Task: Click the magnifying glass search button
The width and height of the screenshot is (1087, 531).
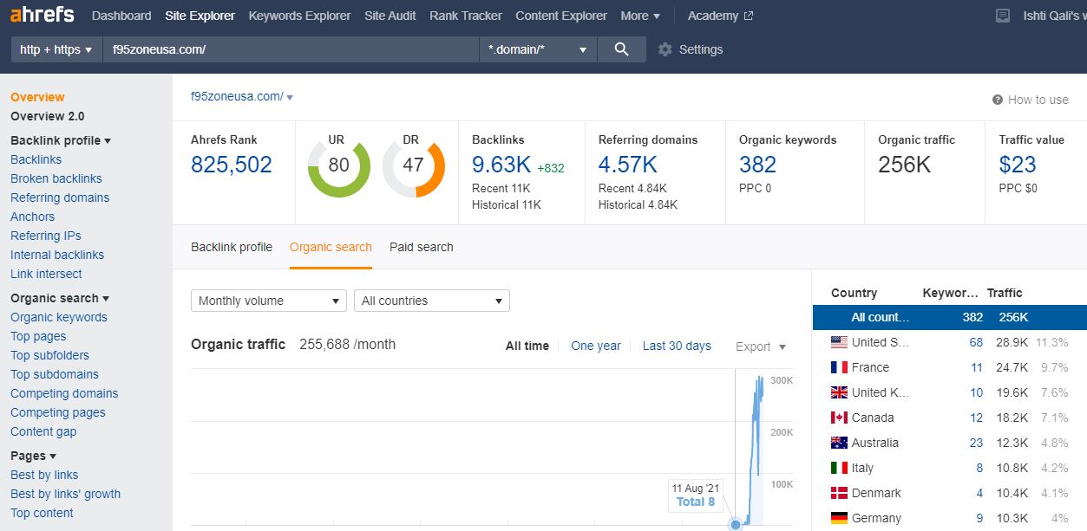Action: pyautogui.click(x=621, y=49)
